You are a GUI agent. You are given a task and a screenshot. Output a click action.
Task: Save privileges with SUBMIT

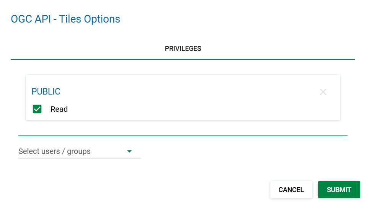pos(339,190)
